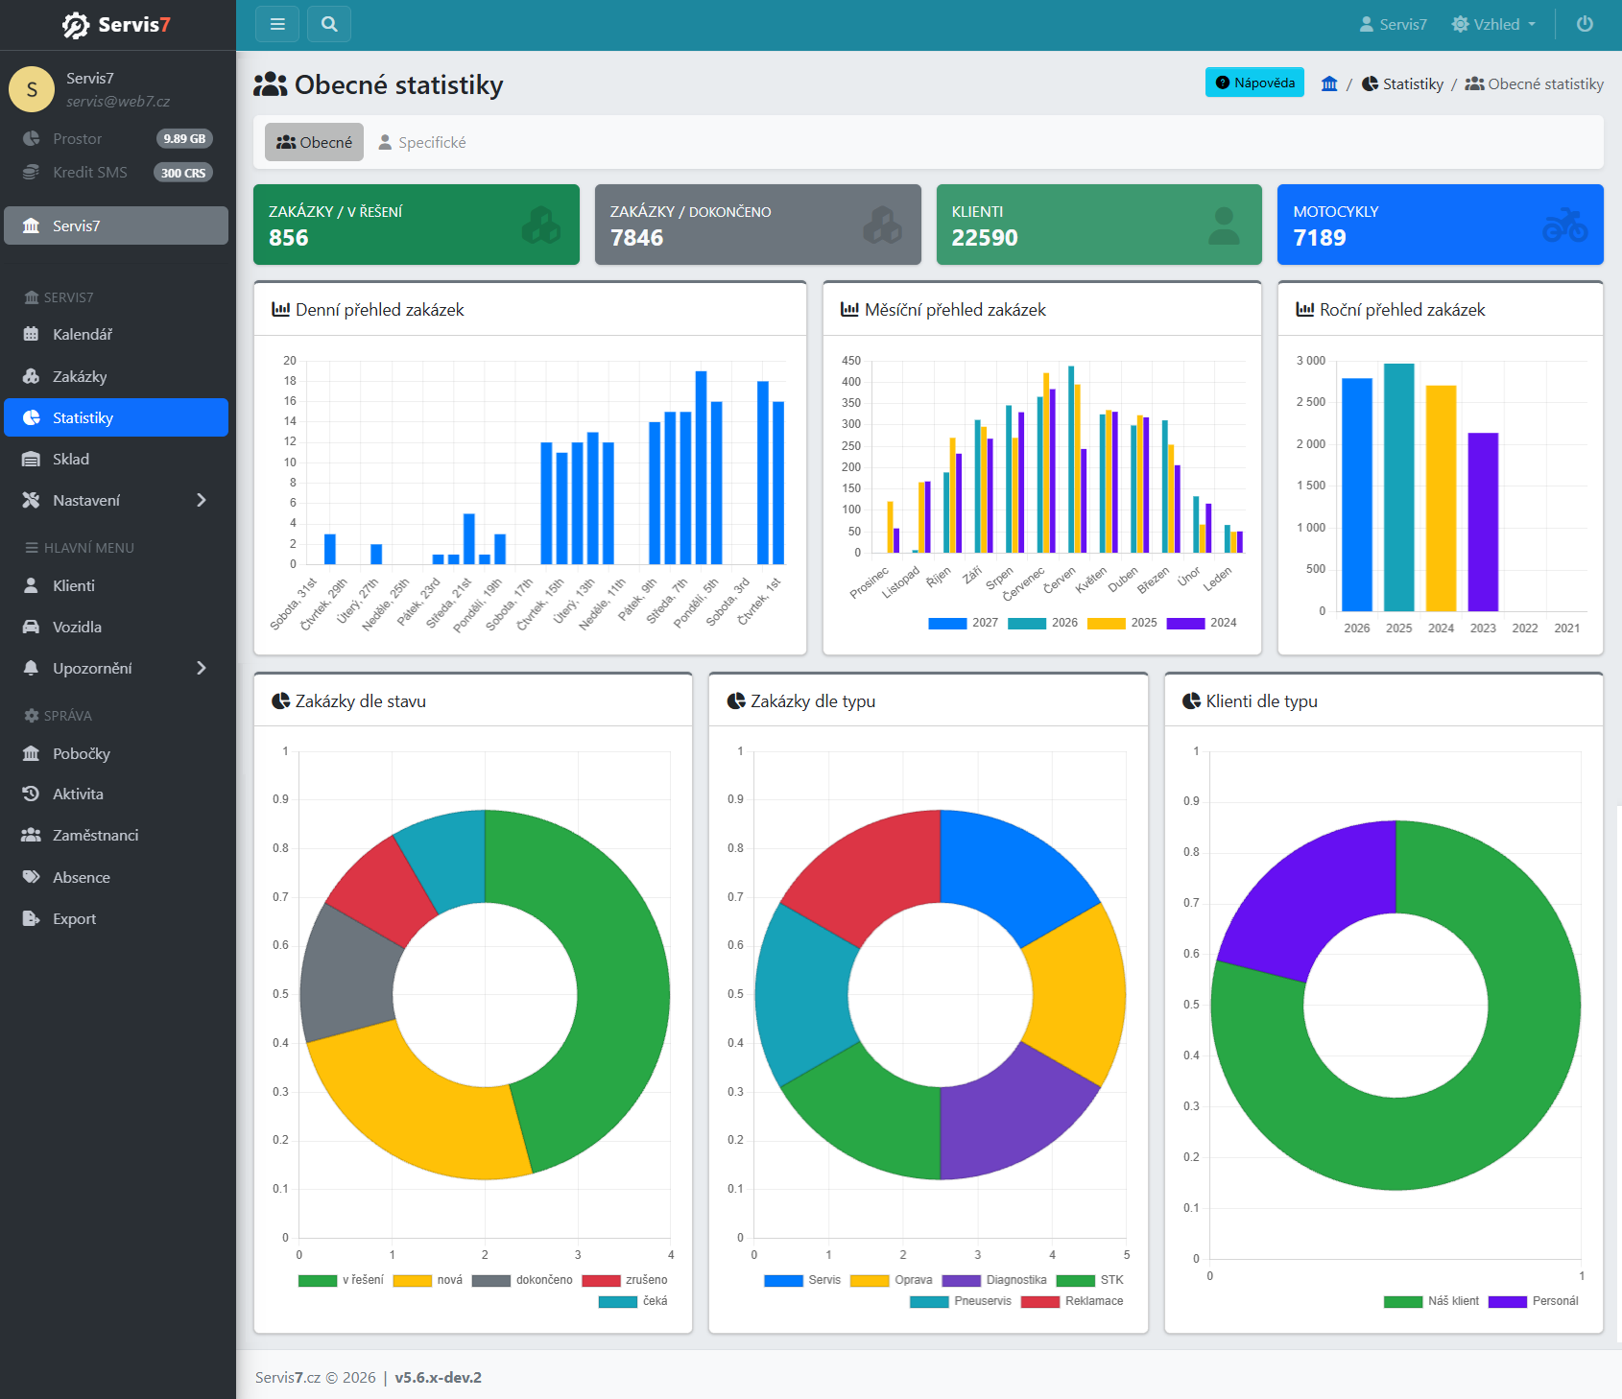Go to home via breadcrumb building icon
Viewport: 1622px width, 1399px height.
(1329, 83)
